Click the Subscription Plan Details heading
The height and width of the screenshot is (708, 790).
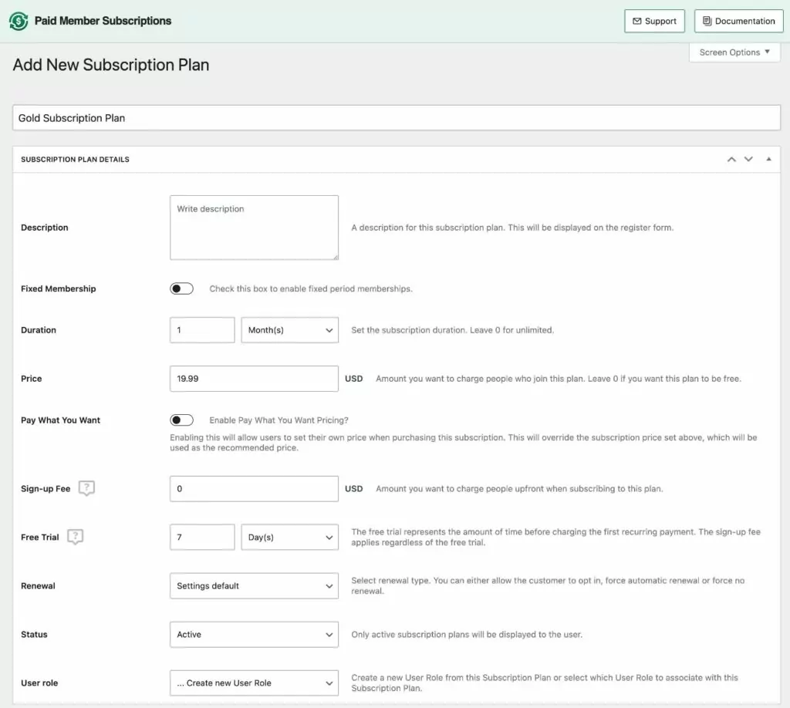pos(75,159)
